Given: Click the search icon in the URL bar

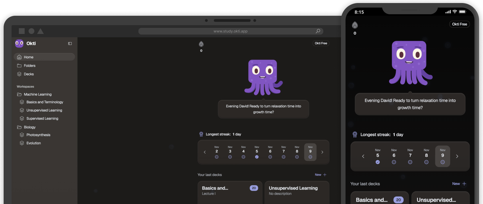Looking at the screenshot, I should tap(318, 31).
